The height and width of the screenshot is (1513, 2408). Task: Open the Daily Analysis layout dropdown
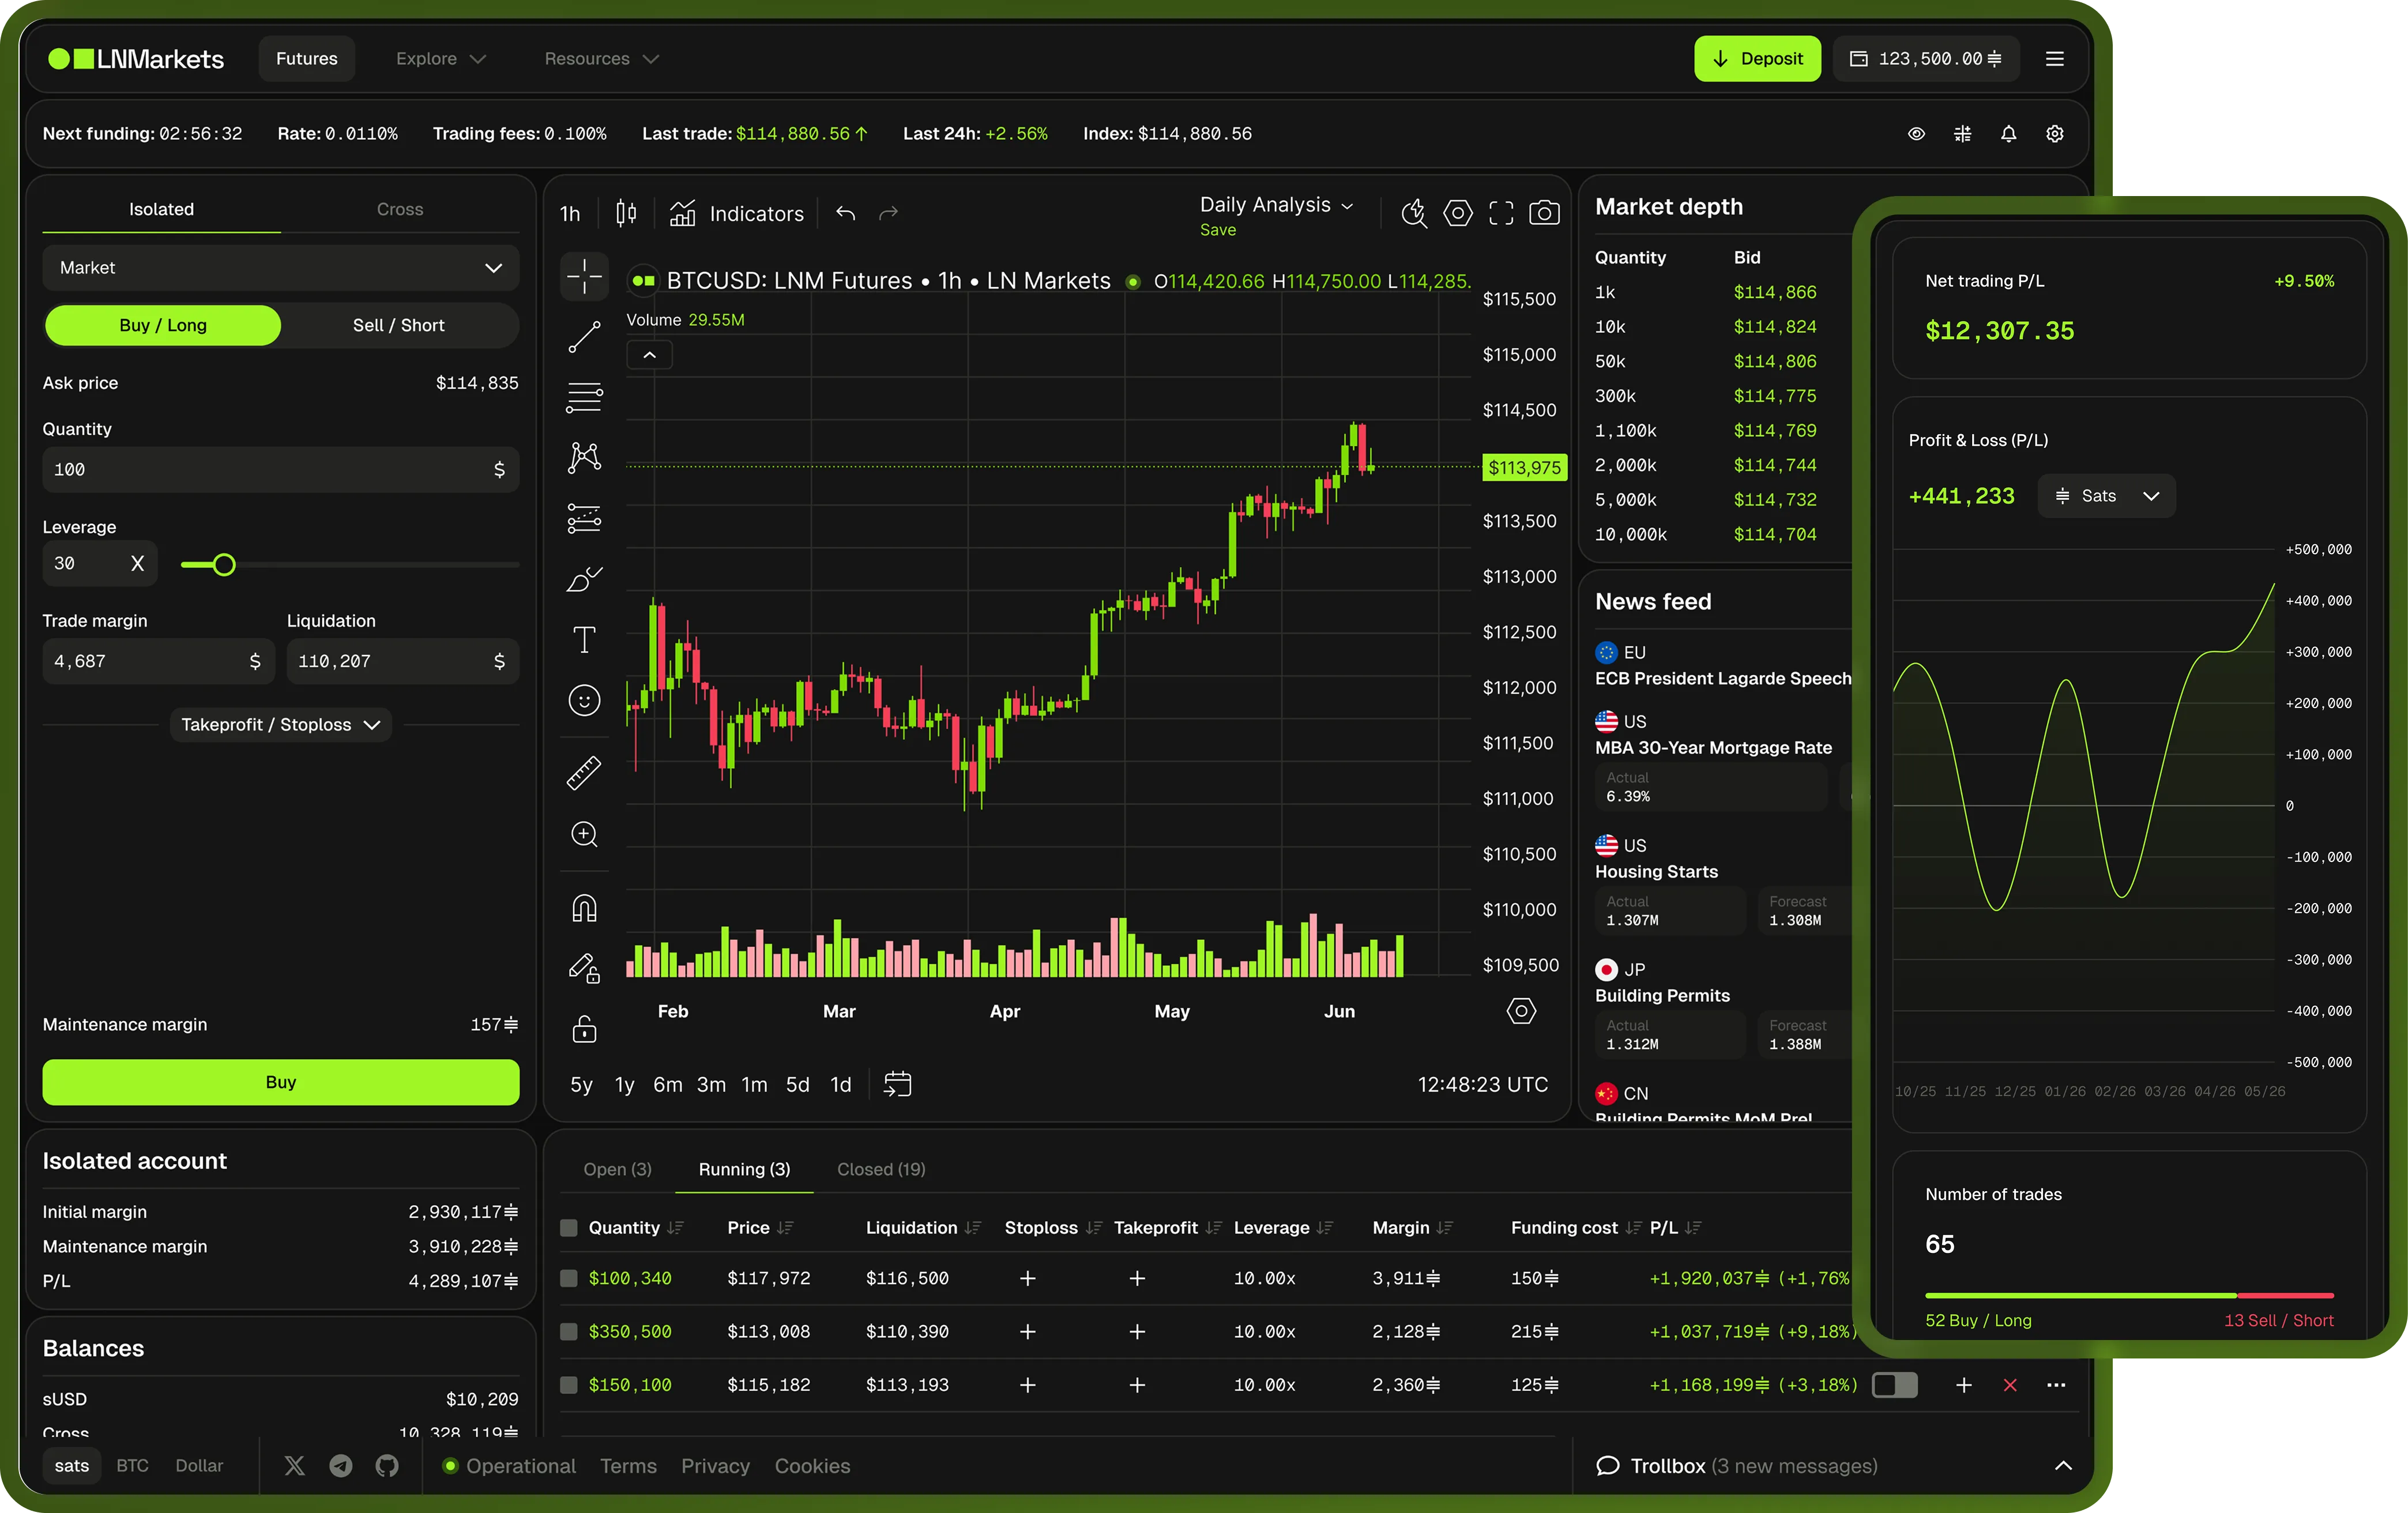point(1276,205)
